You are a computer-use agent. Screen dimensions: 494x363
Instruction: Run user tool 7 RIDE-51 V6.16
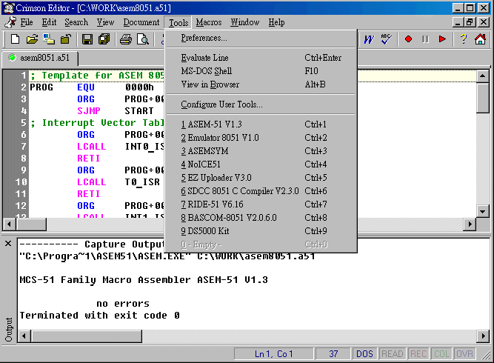coord(261,204)
